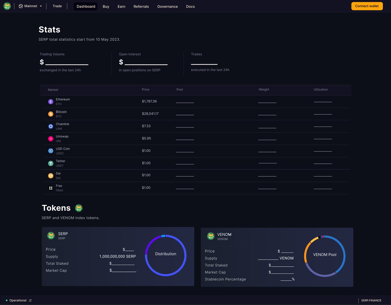Click the Dai coin icon
The image size is (391, 305).
click(x=51, y=176)
